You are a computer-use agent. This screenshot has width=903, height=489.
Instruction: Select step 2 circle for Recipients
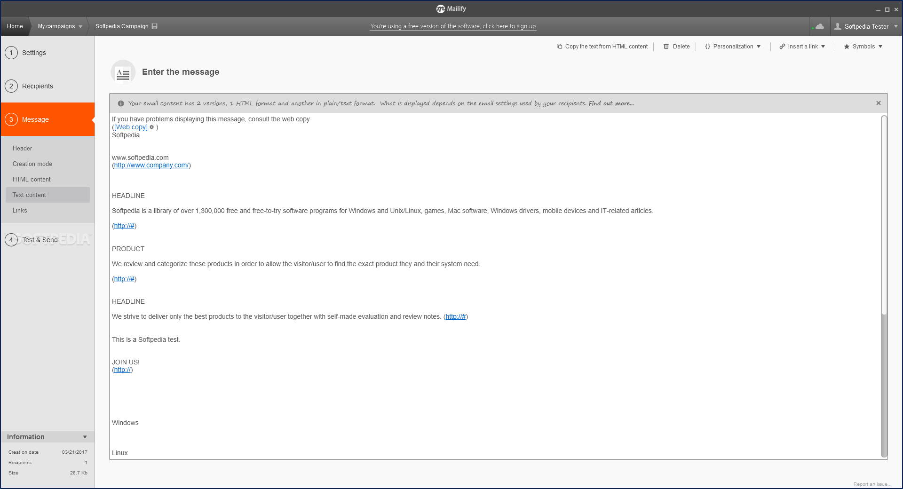pyautogui.click(x=11, y=86)
